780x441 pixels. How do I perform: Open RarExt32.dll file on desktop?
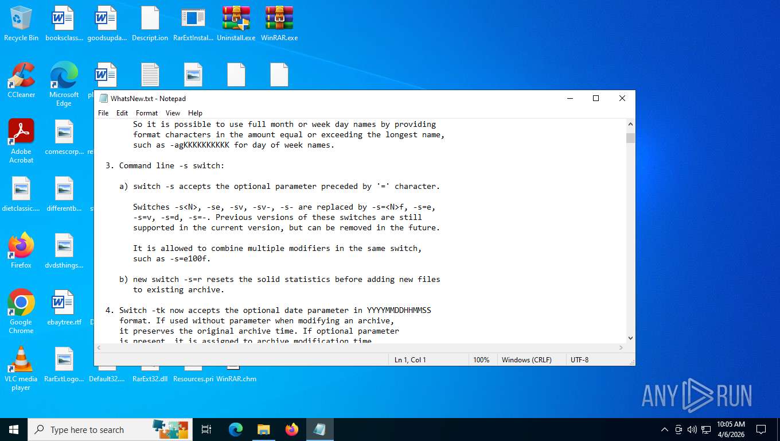(x=150, y=374)
